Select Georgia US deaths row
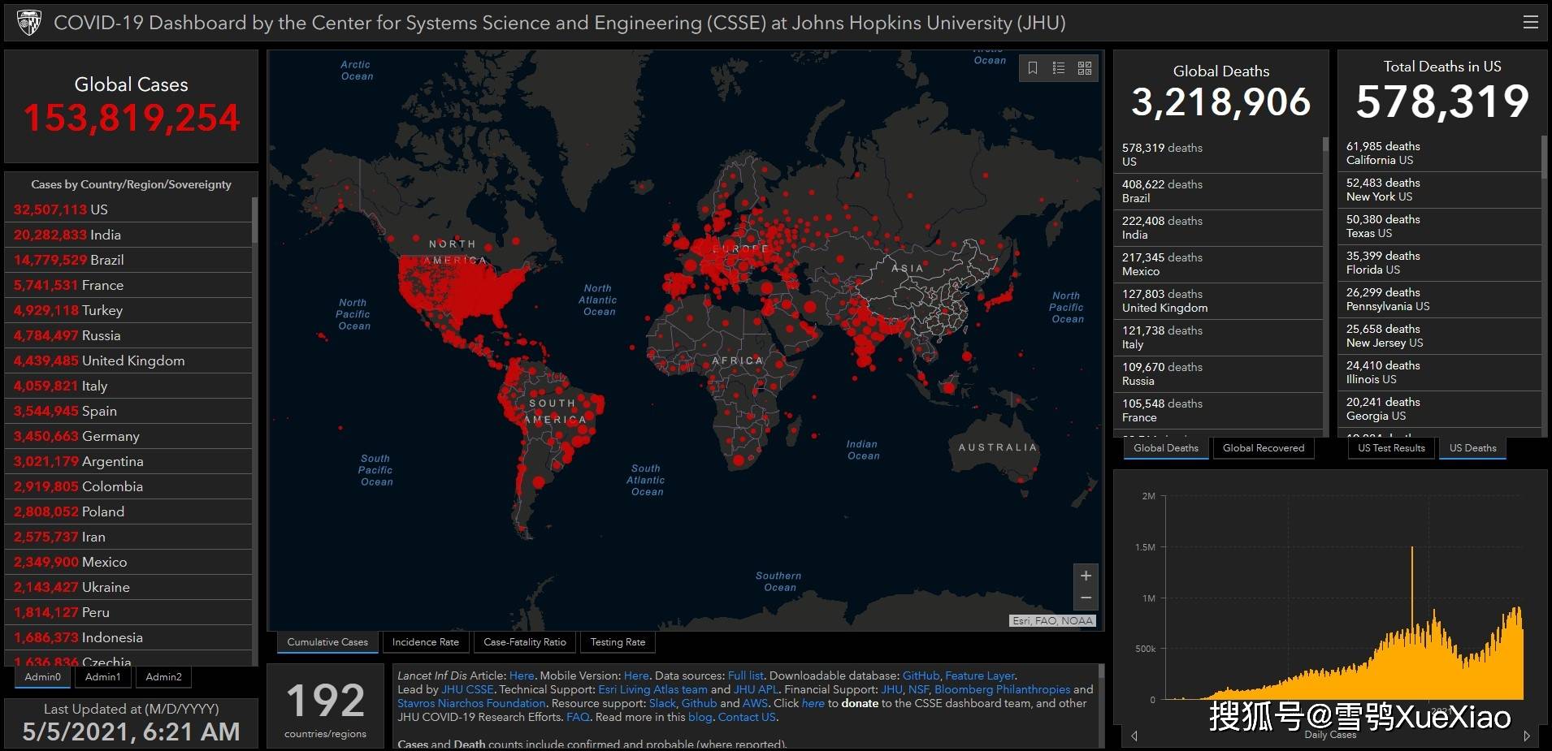Image resolution: width=1552 pixels, height=751 pixels. click(x=1440, y=409)
